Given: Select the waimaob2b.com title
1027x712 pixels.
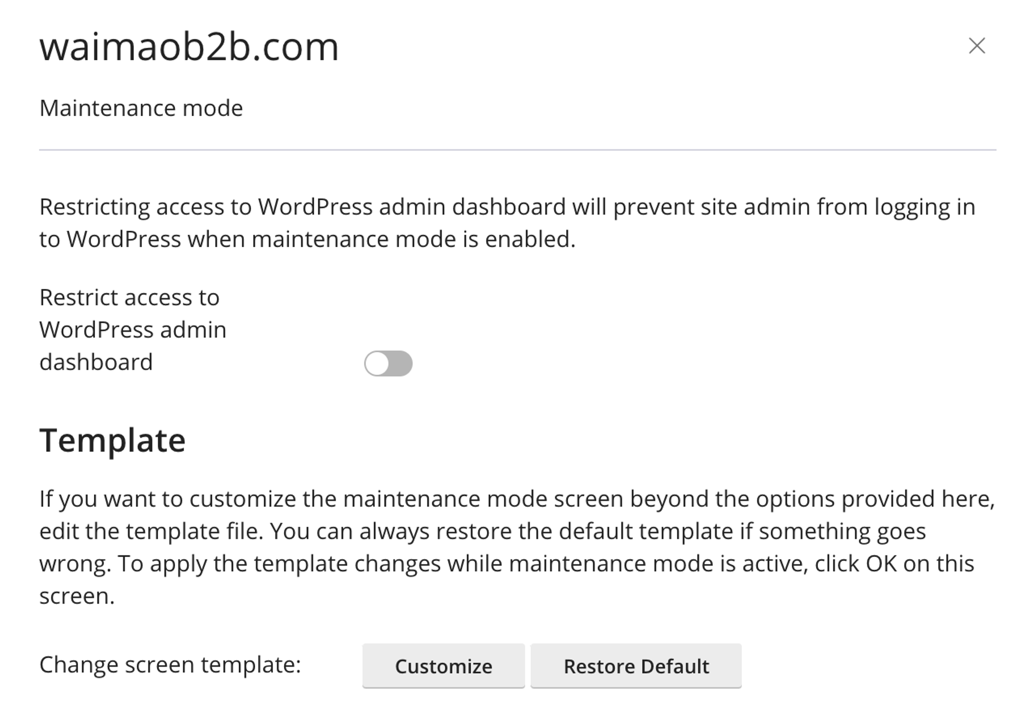Looking at the screenshot, I should pos(189,47).
